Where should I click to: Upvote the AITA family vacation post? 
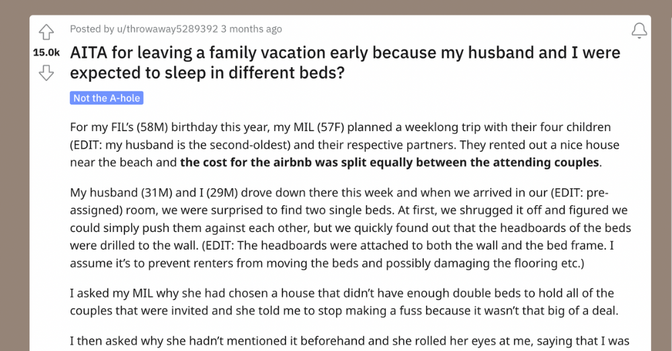(x=46, y=32)
